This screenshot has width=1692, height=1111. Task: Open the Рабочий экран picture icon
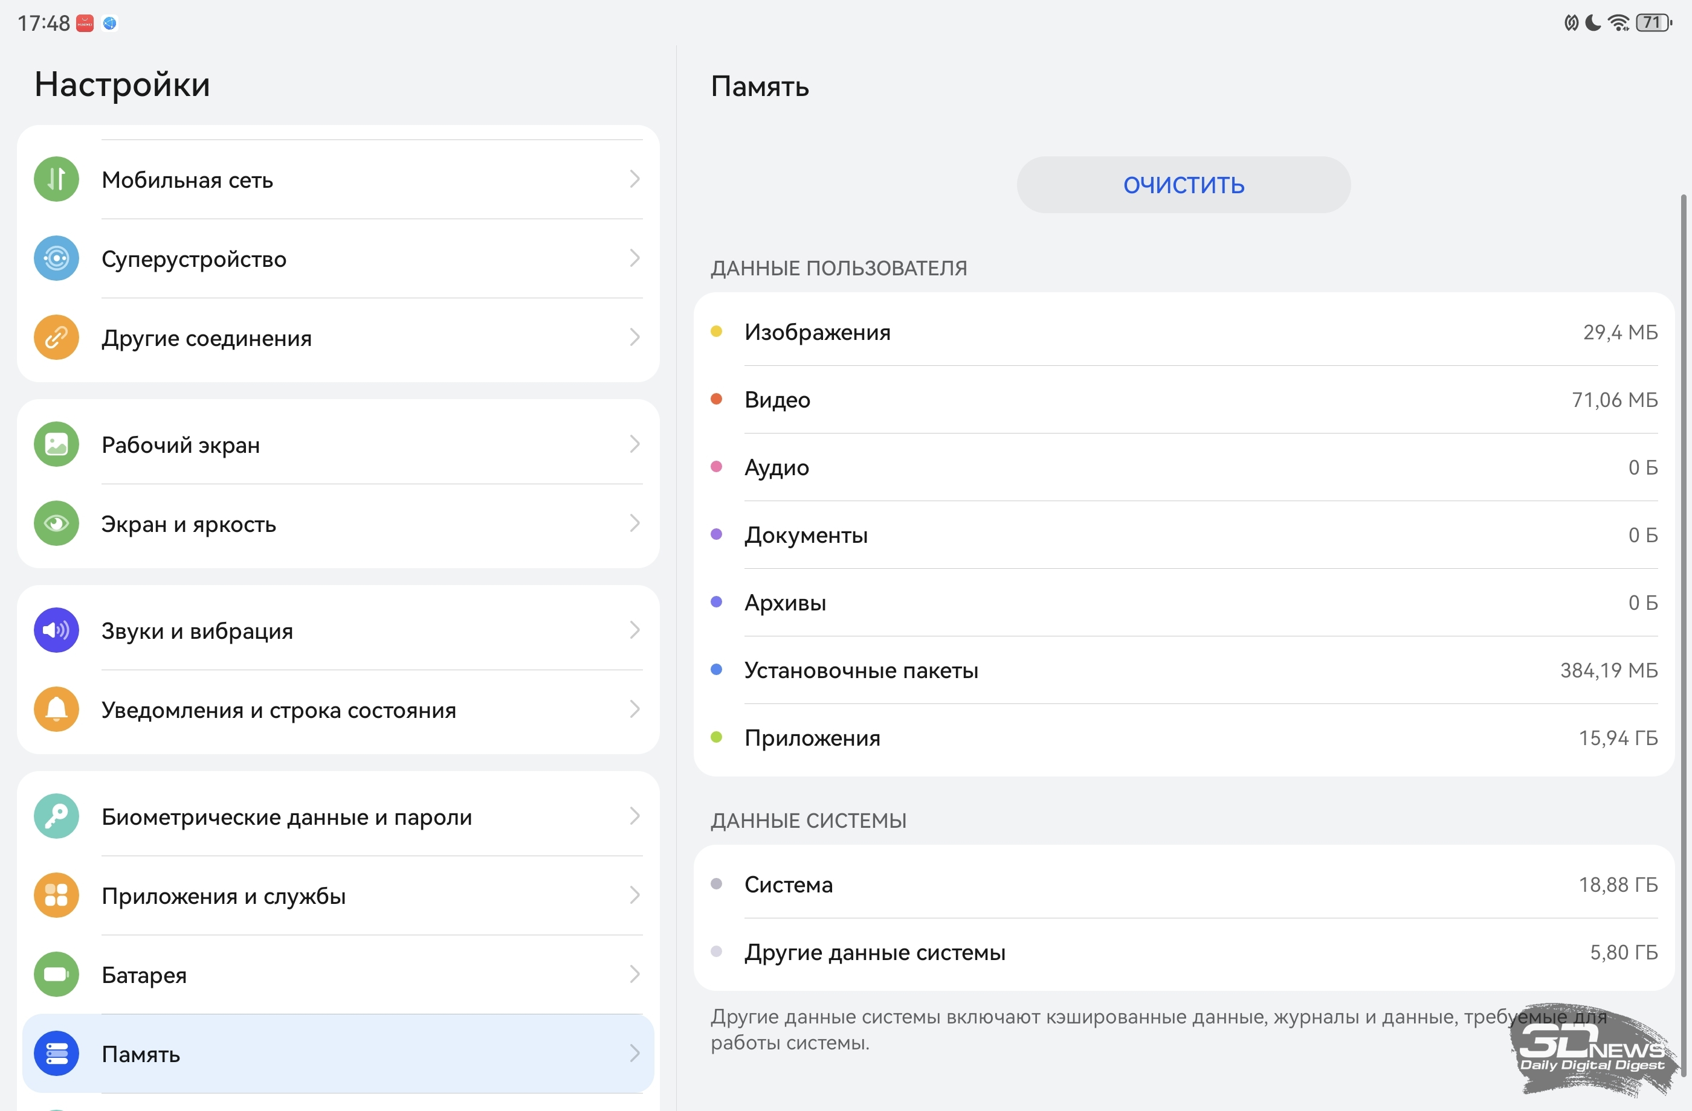pyautogui.click(x=56, y=444)
